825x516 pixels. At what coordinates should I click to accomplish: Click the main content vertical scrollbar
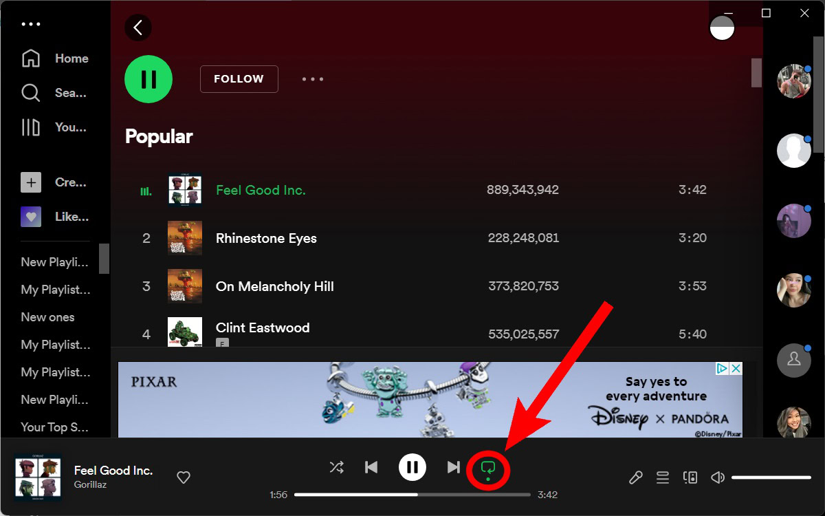tap(756, 73)
